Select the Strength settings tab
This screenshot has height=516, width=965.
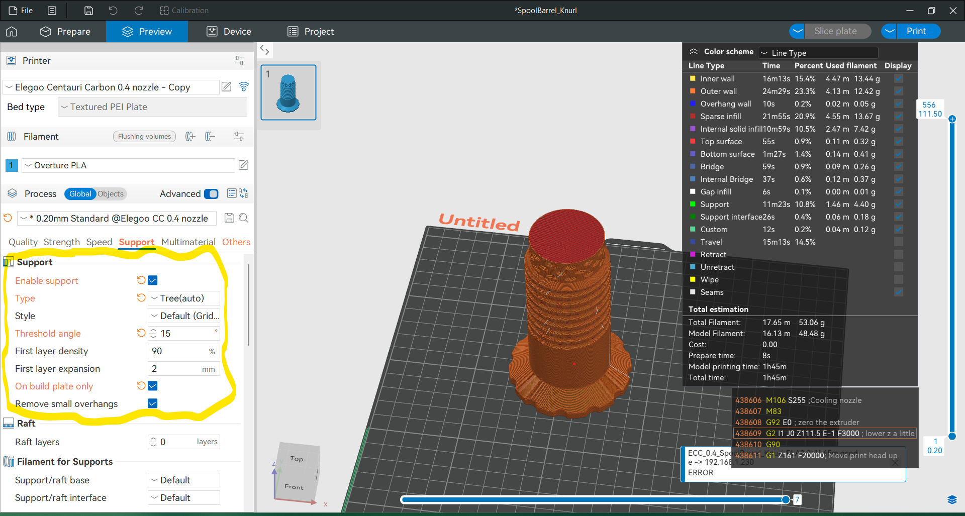62,242
